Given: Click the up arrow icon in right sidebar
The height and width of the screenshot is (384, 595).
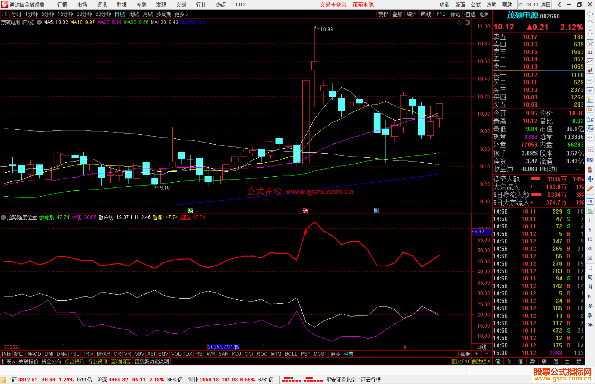Looking at the screenshot, I should 590,23.
